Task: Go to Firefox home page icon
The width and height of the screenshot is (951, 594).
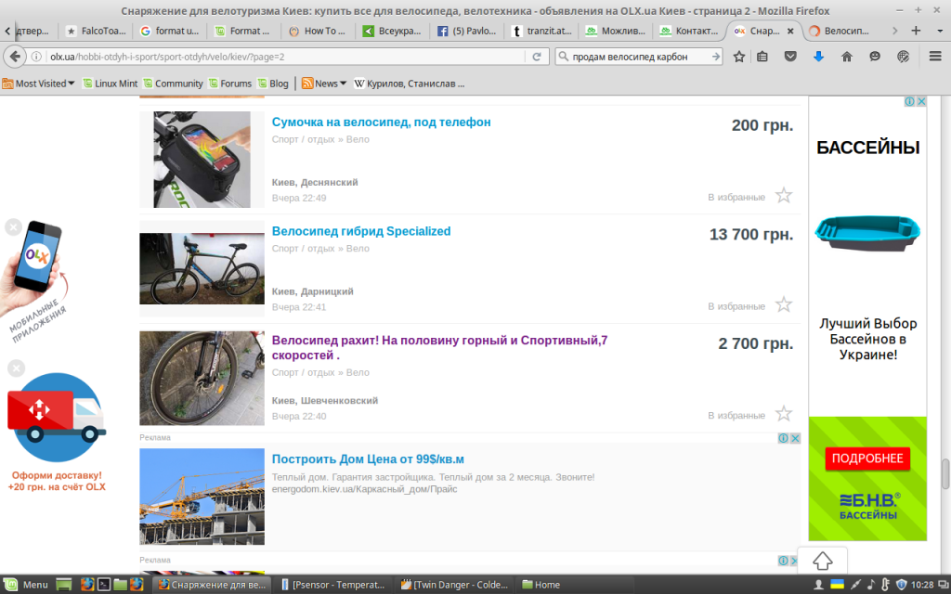Action: click(846, 57)
